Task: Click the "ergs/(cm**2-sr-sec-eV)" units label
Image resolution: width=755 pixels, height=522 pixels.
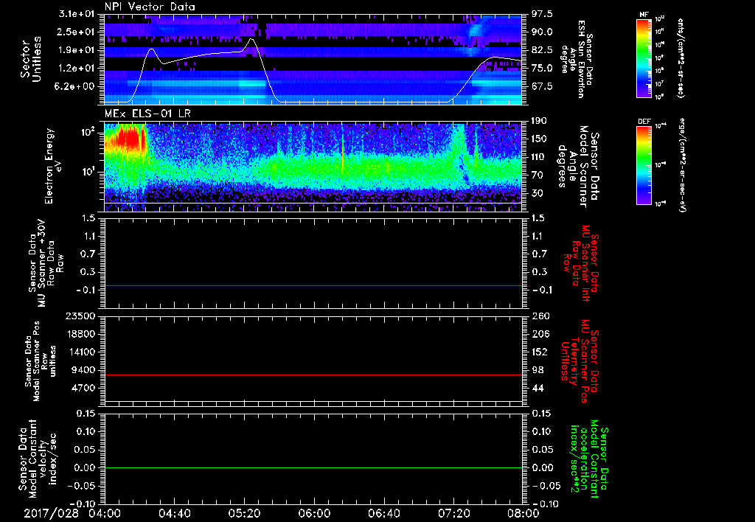Action: click(683, 164)
